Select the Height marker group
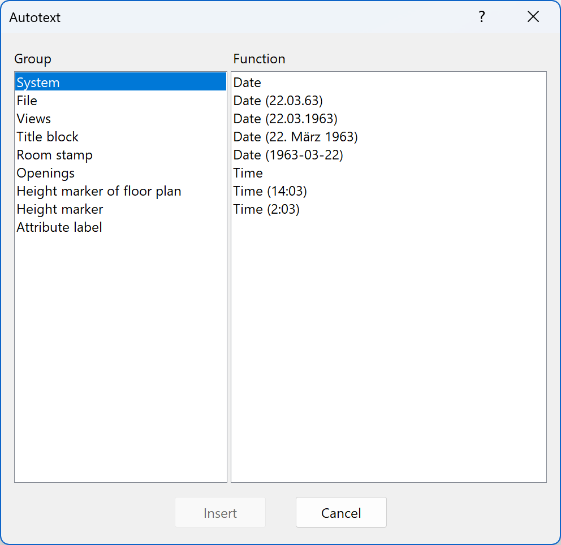561x545 pixels. point(60,209)
